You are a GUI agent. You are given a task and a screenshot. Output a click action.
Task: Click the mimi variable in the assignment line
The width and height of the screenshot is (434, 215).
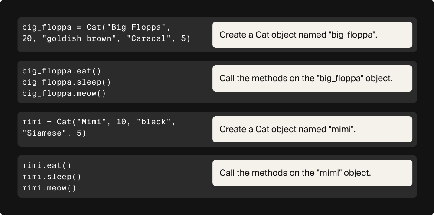coord(32,122)
